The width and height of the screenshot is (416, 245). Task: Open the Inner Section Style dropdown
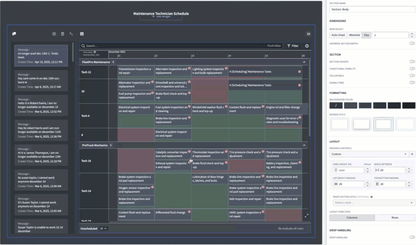coord(374,202)
